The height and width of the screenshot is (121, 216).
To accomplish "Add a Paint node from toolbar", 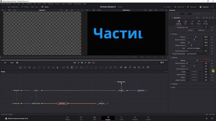I will (34, 68).
